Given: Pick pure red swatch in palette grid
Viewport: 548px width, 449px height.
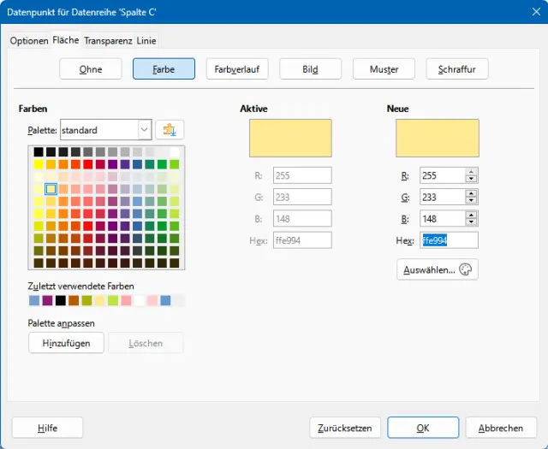Looking at the screenshot, I should (88, 164).
